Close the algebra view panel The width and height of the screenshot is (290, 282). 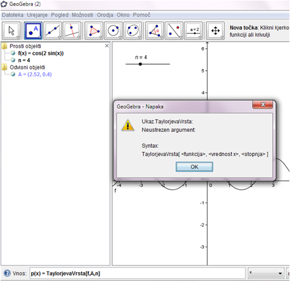[107, 46]
